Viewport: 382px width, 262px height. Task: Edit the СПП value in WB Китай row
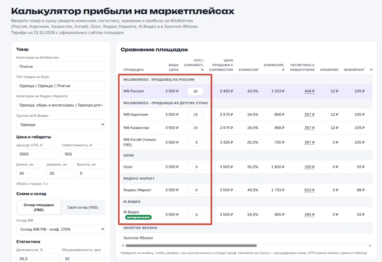pos(195,142)
